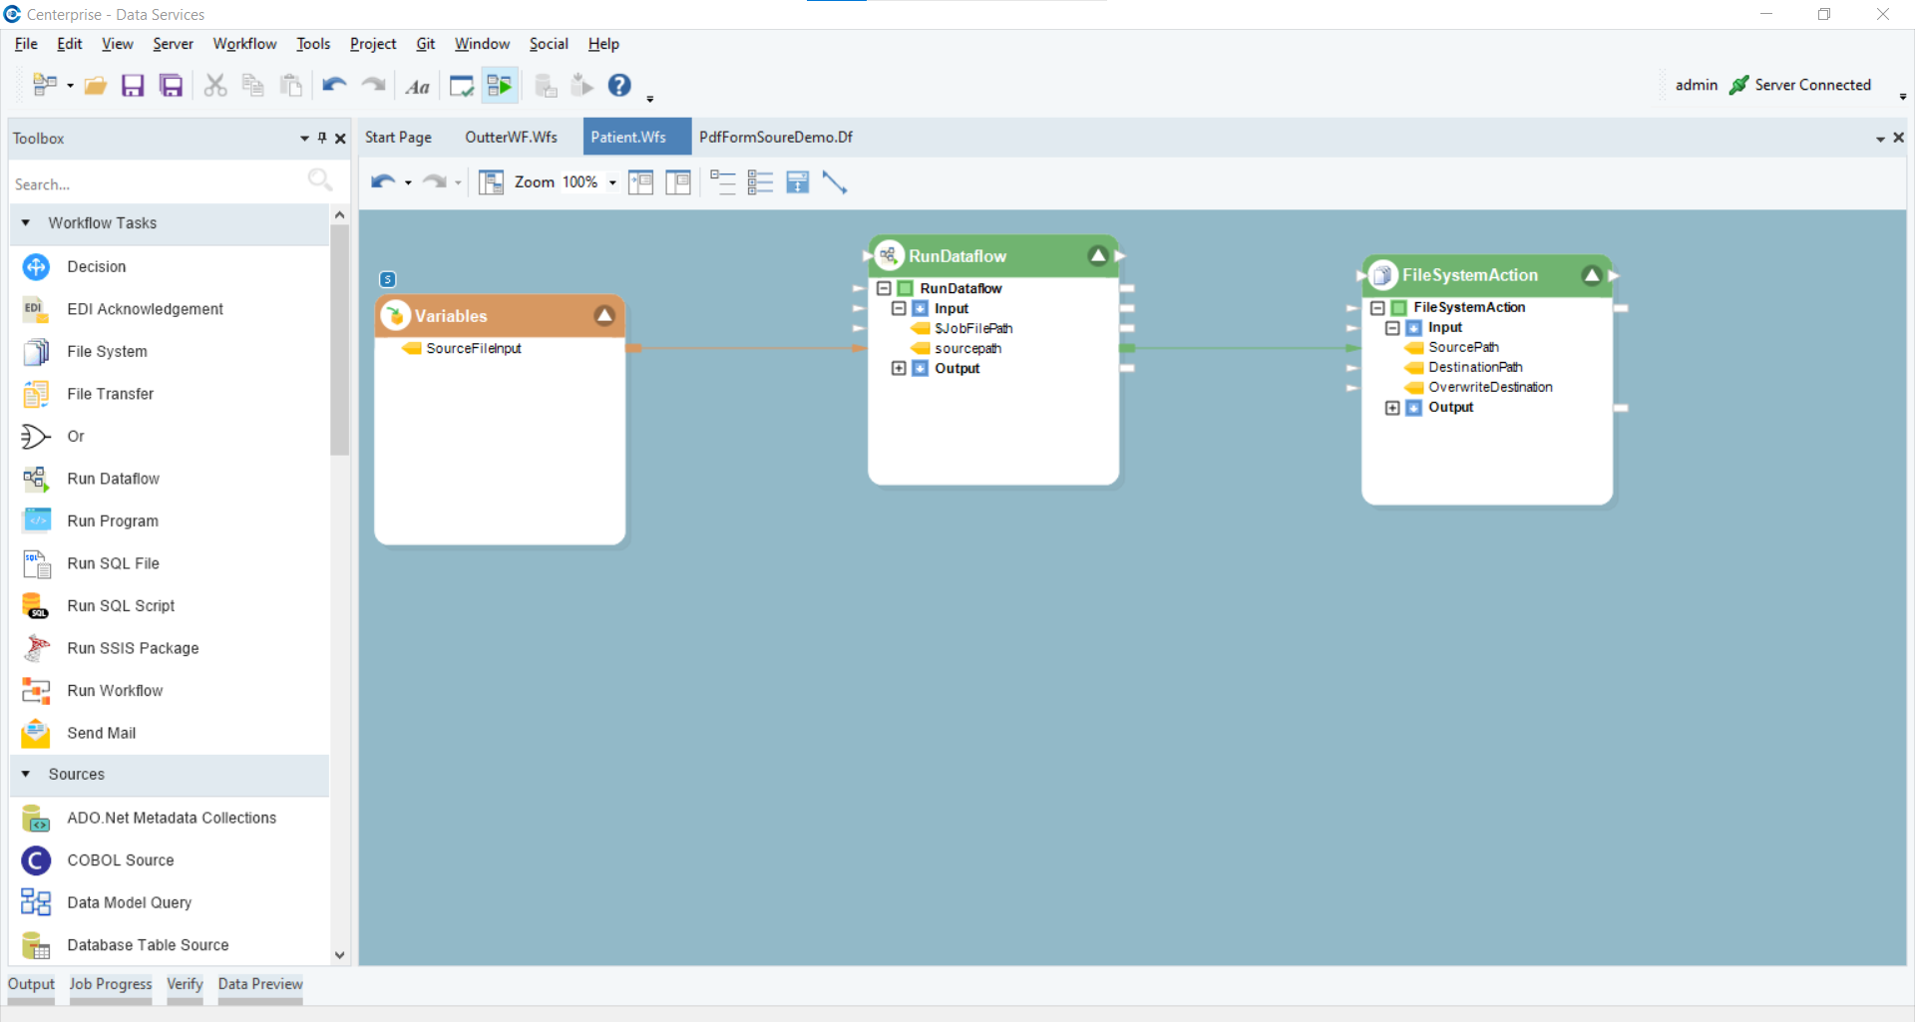
Task: Pin the Toolbox panel
Action: coord(321,138)
